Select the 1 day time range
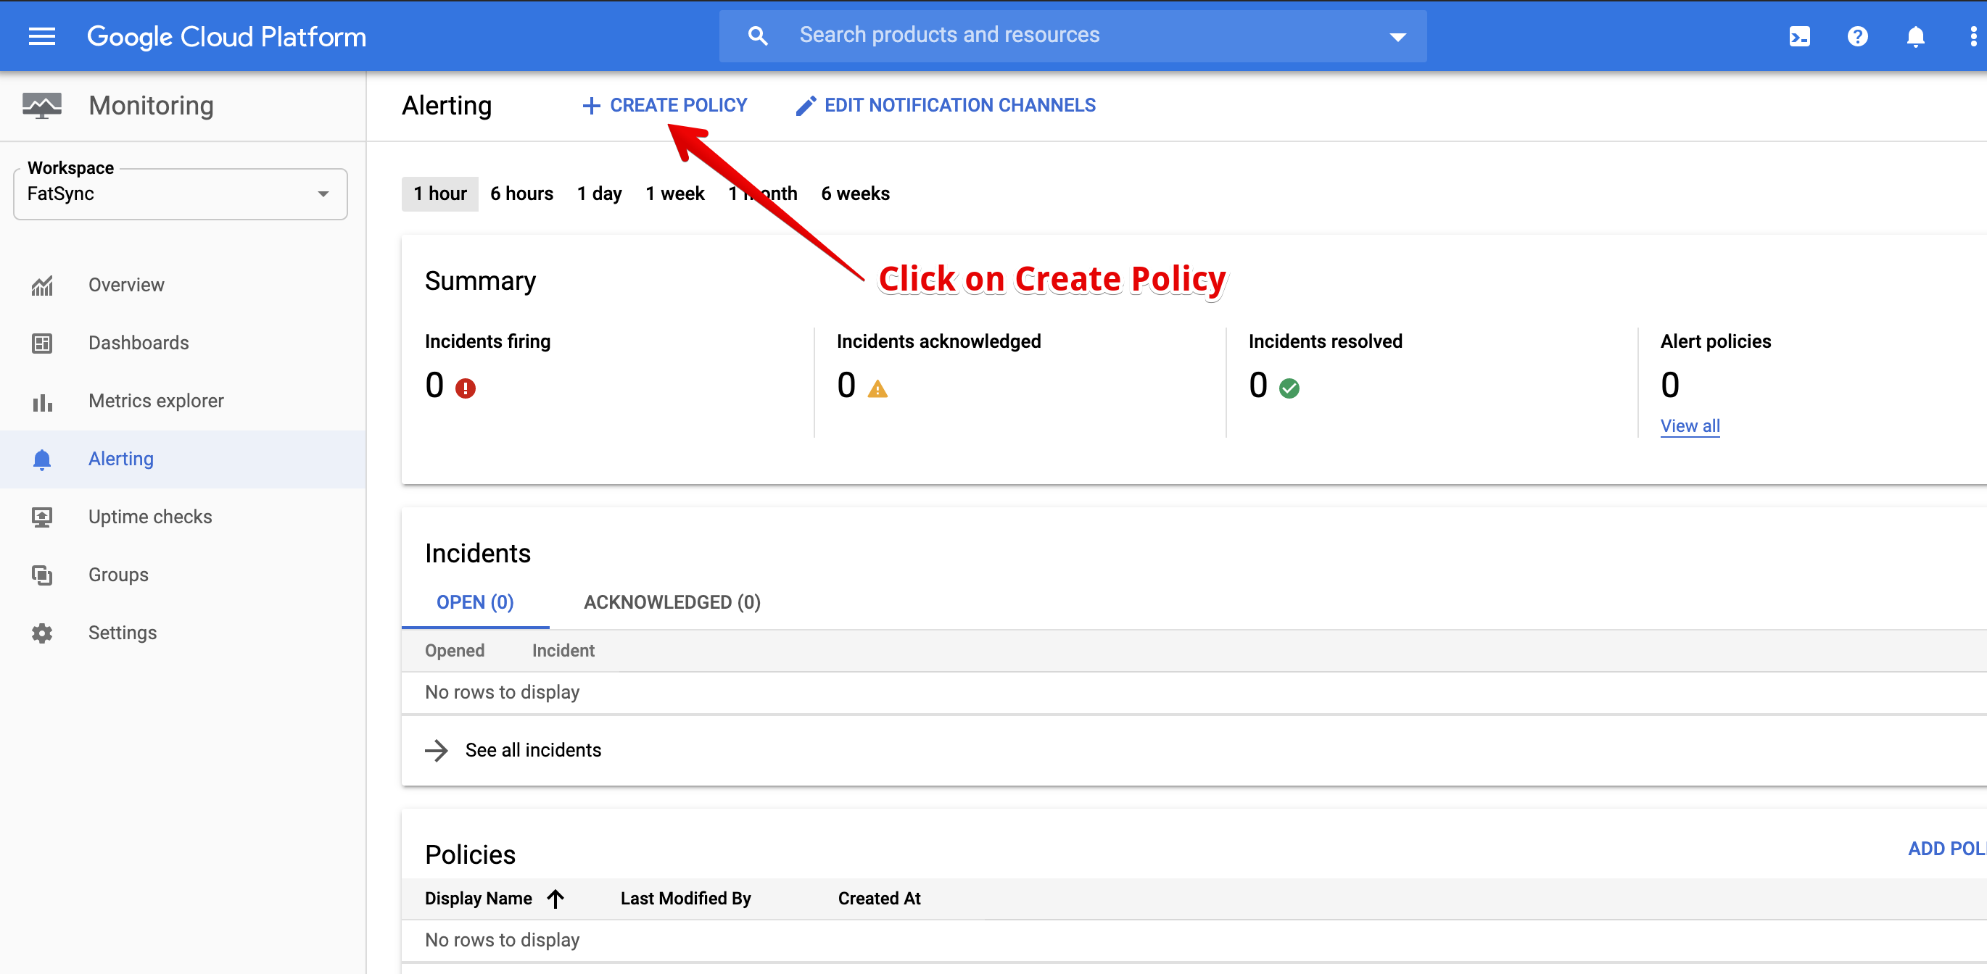The height and width of the screenshot is (974, 1987). (599, 194)
